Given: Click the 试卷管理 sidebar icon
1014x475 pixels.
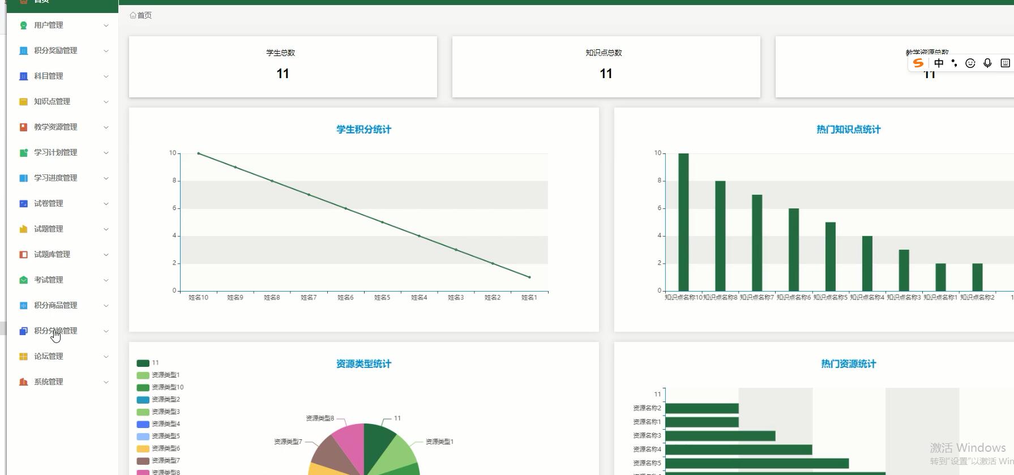Looking at the screenshot, I should [23, 204].
